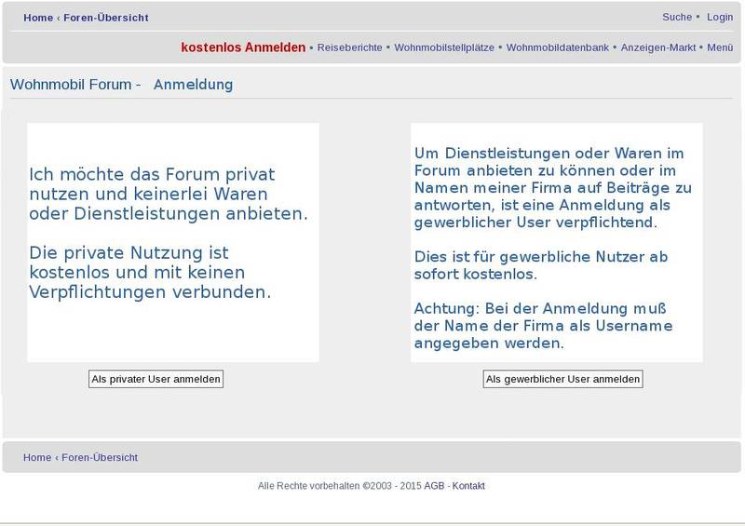The image size is (745, 526).
Task: Open the Kontakt footer link
Action: 468,486
